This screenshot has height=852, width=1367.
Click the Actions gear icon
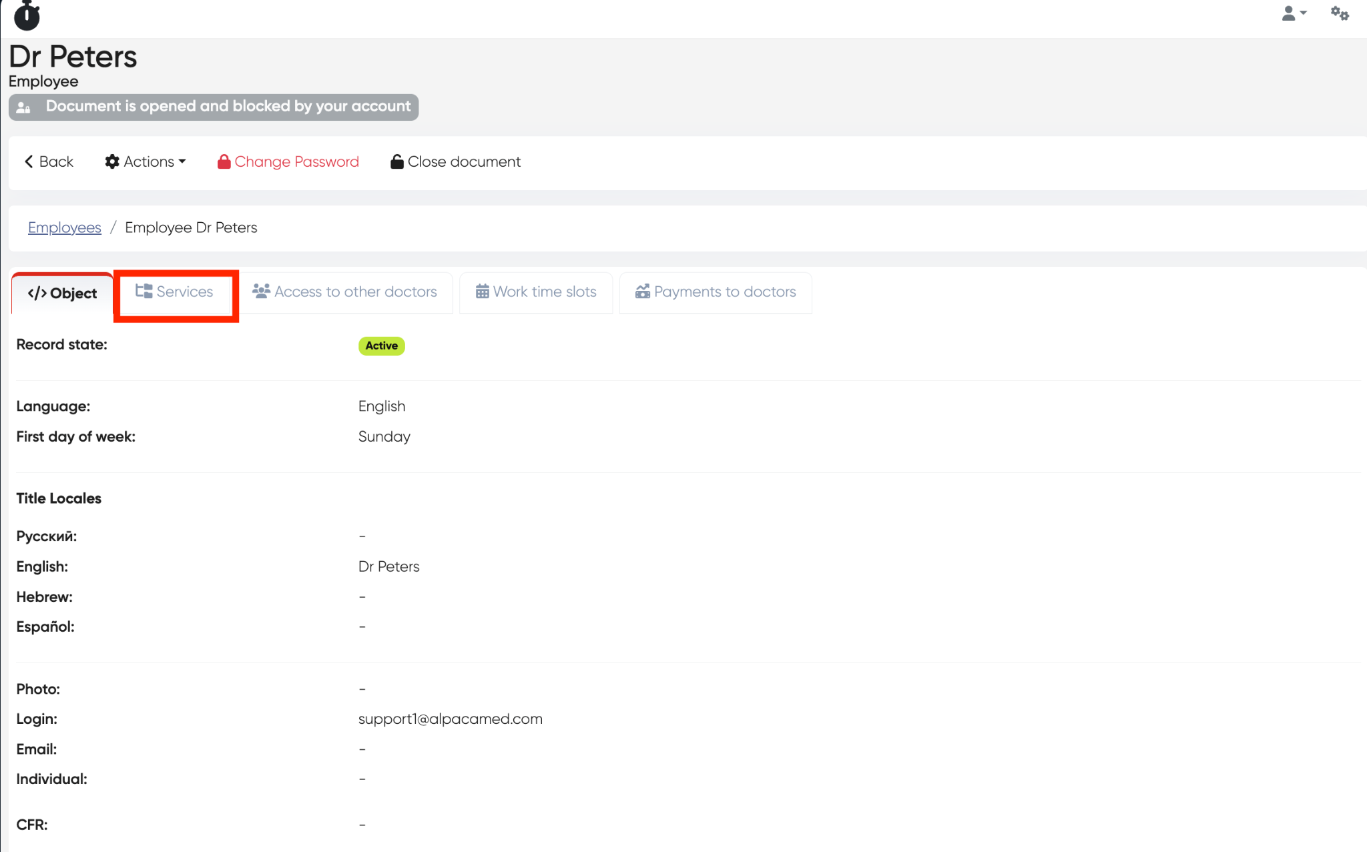(x=112, y=161)
